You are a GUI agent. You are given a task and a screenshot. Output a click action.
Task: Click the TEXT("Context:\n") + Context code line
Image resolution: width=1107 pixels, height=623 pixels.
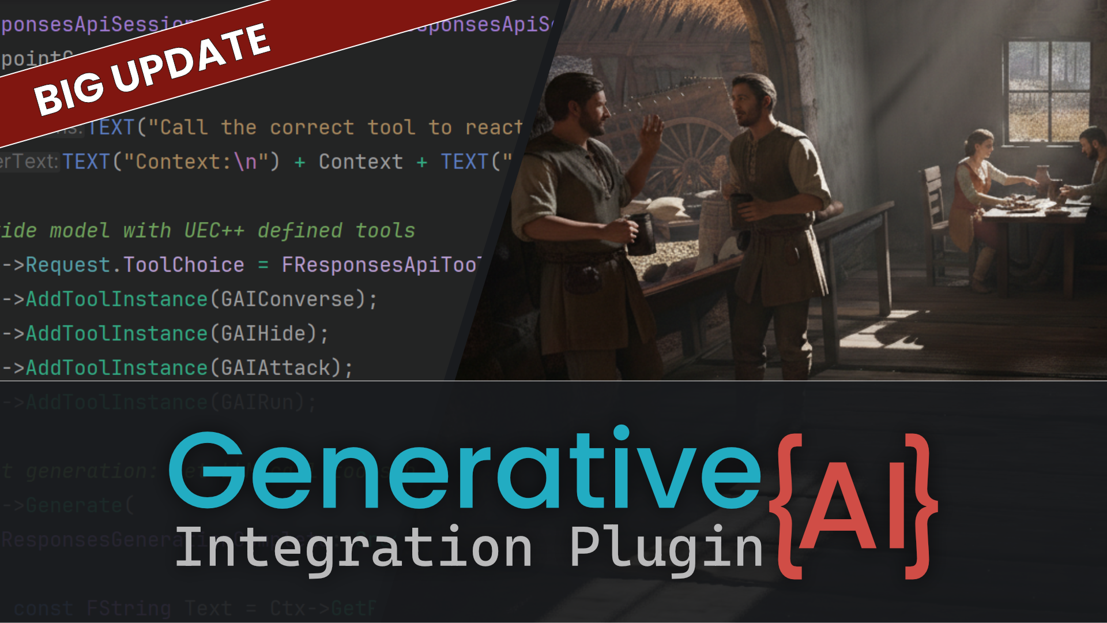point(257,162)
